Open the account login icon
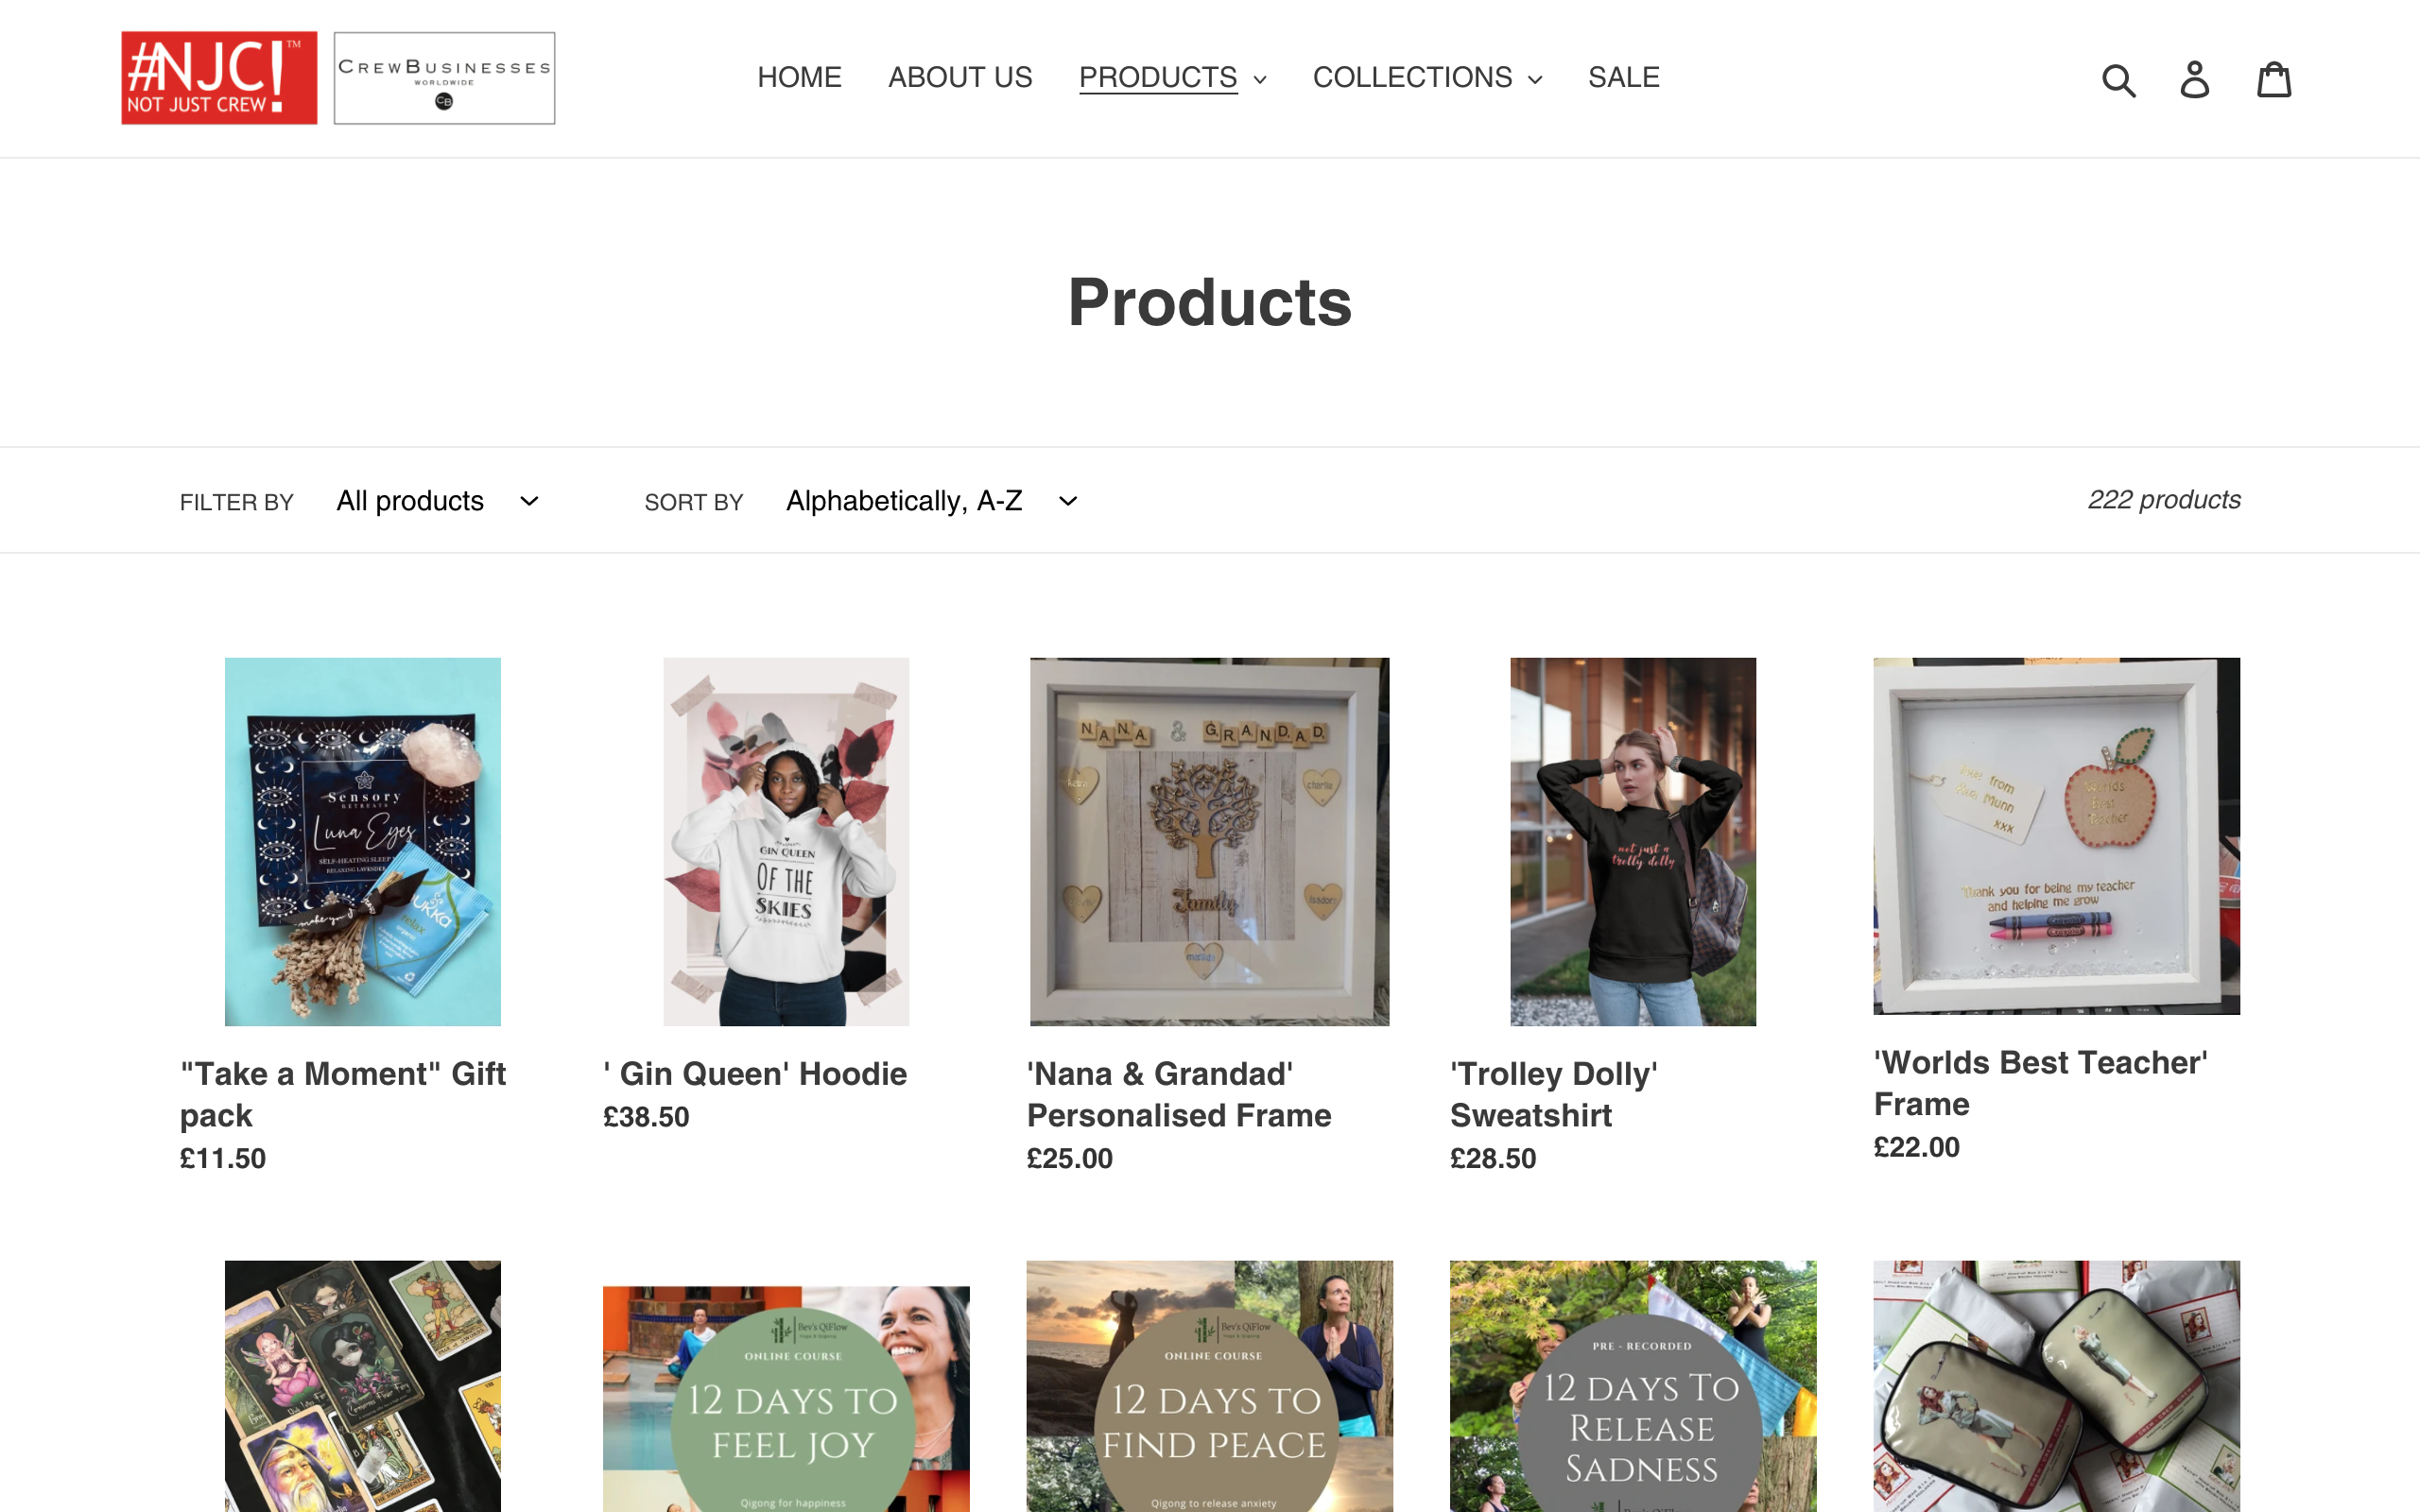Screen dimensions: 2420x1512 (2194, 80)
